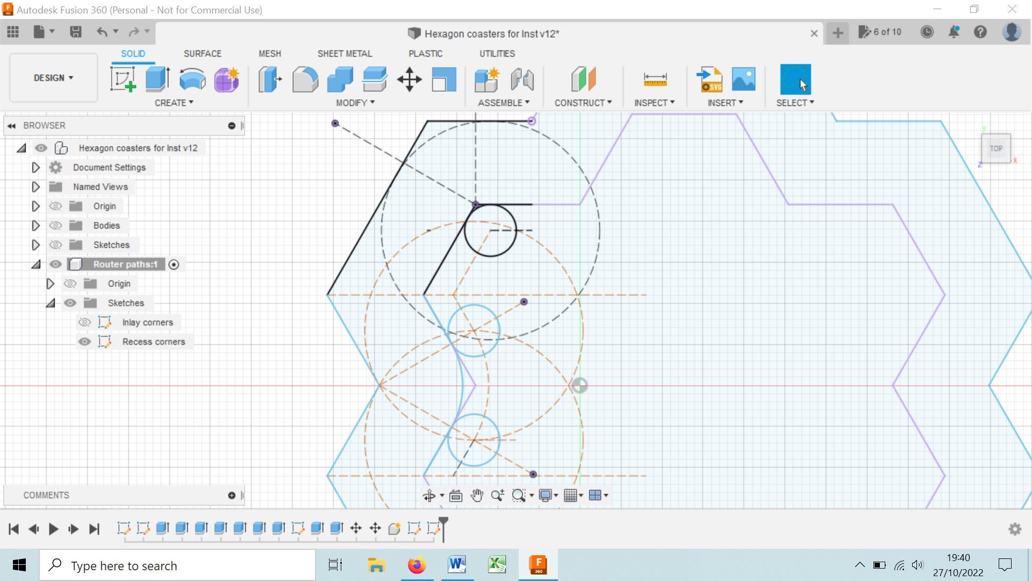Collapse the Sketches folder under Router paths:1
1032x581 pixels.
pos(50,303)
